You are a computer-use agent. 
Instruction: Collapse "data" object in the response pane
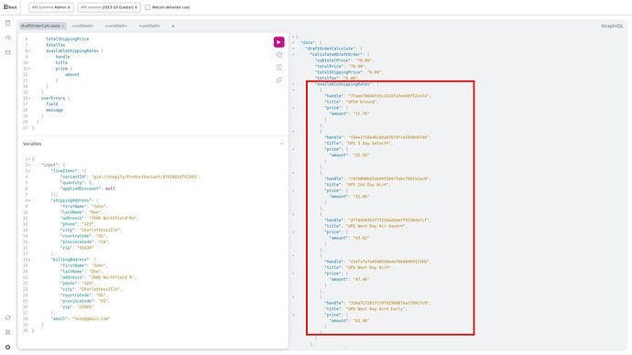coord(293,43)
